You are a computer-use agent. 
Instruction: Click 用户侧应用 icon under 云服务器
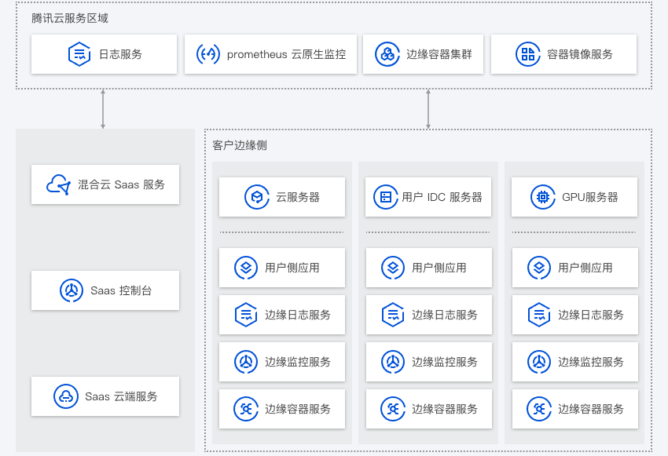(x=246, y=268)
